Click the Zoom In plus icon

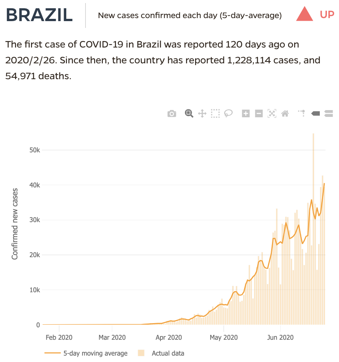point(246,114)
